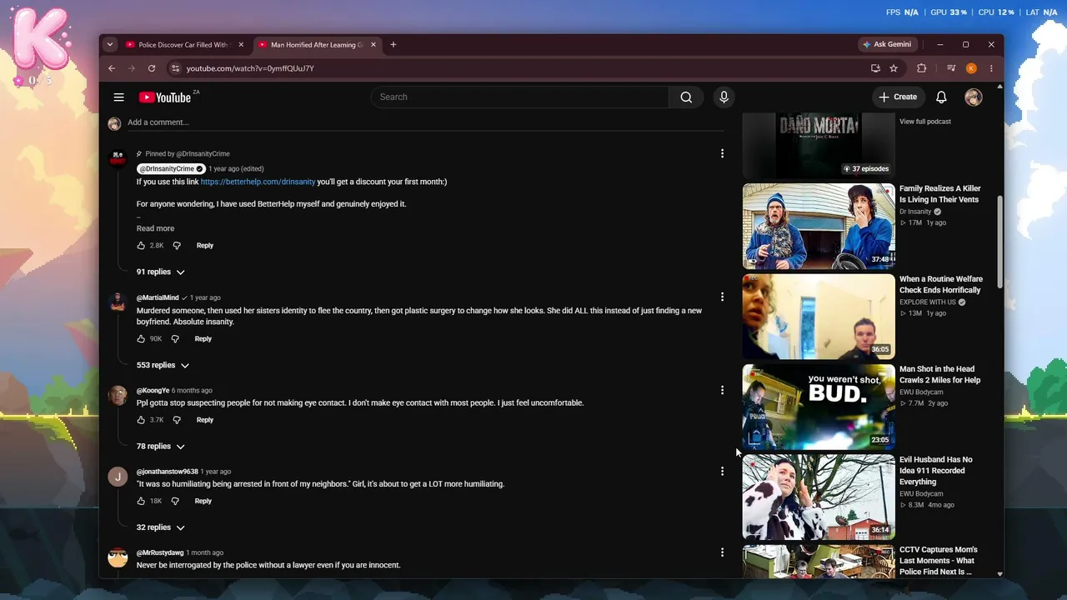Expand the 32 replies thread
The width and height of the screenshot is (1067, 600).
pyautogui.click(x=161, y=527)
